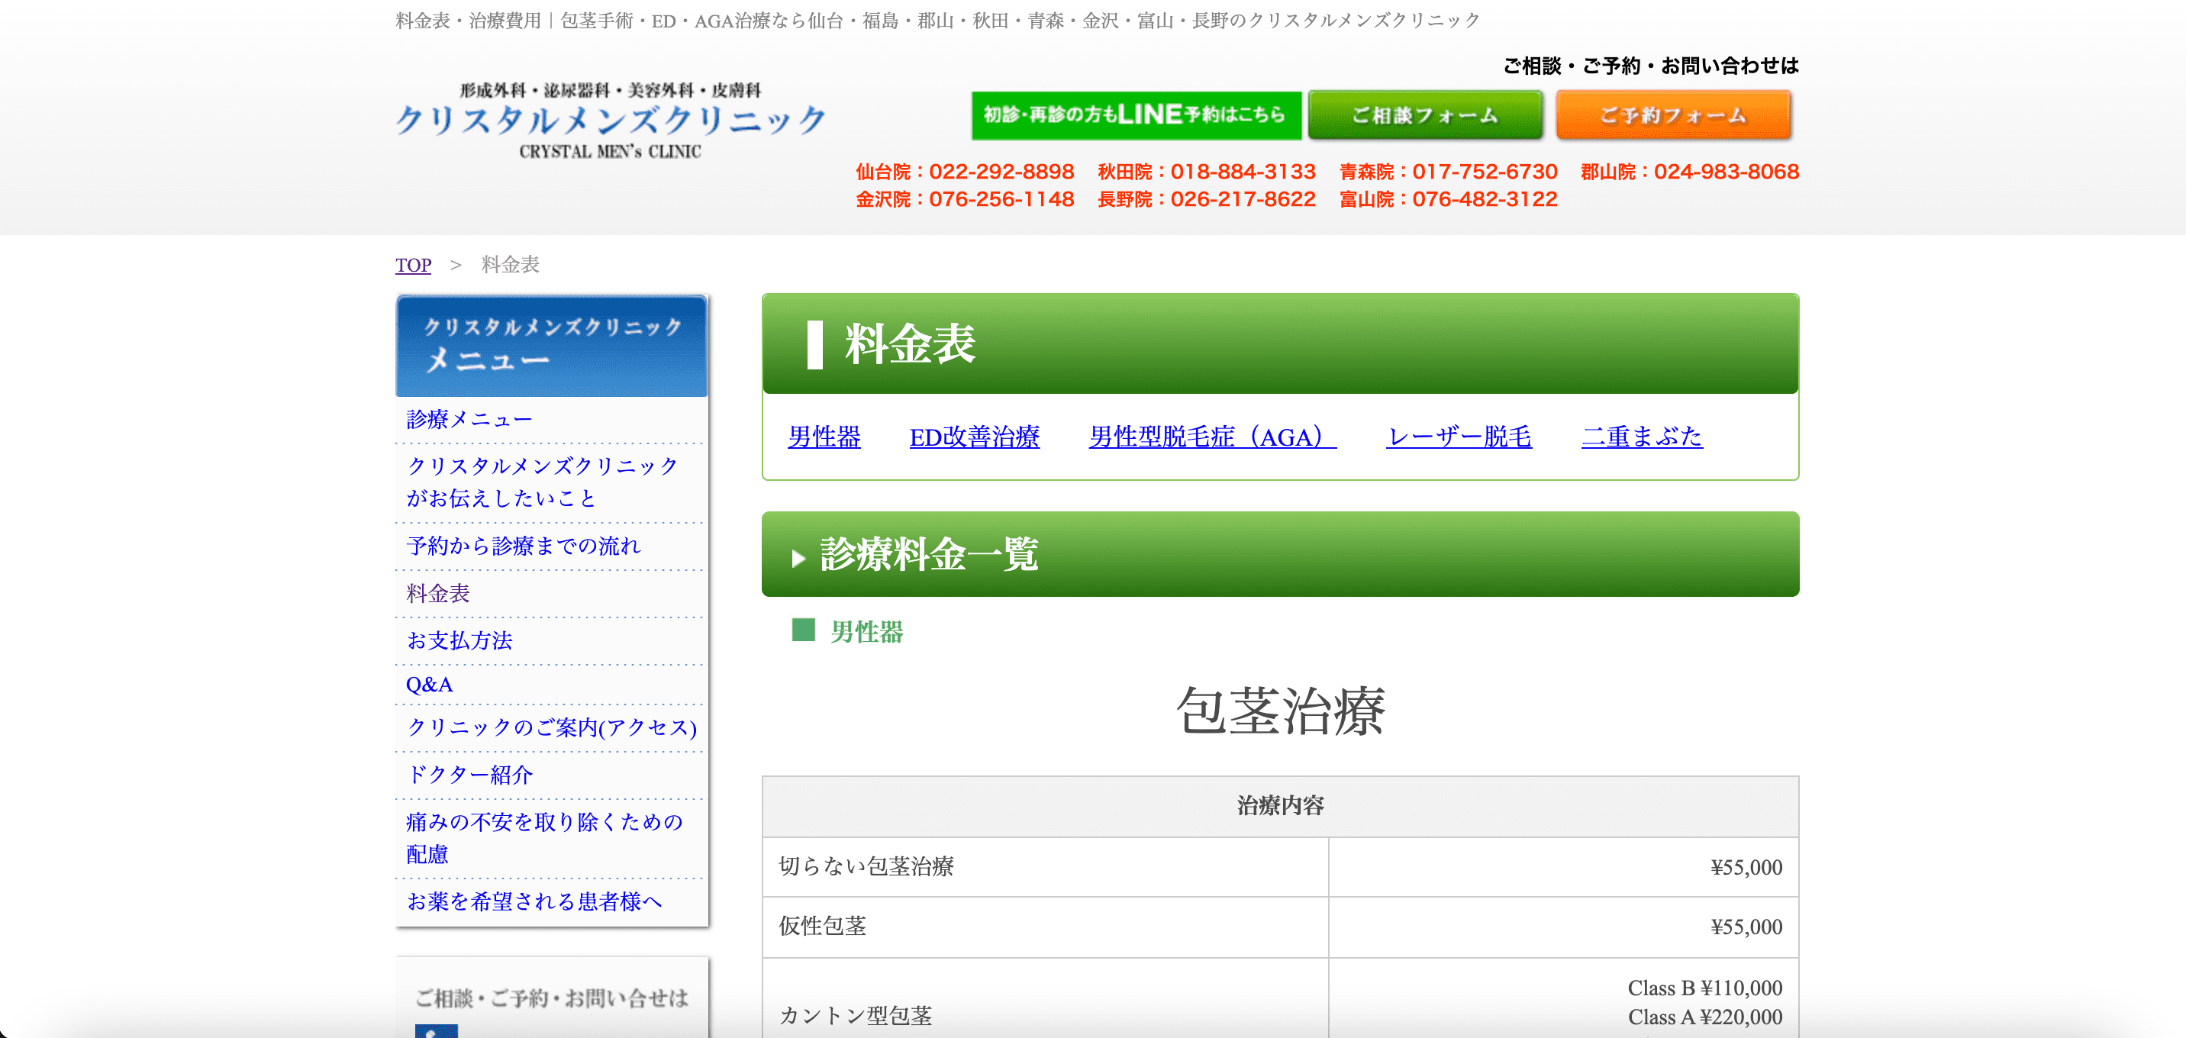This screenshot has width=2186, height=1038.
Task: Open the ご相談フォーム button
Action: [1424, 114]
